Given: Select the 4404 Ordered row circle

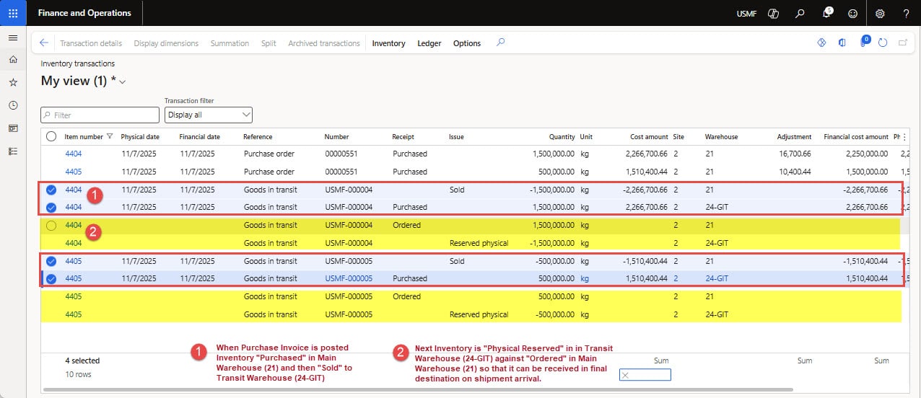Looking at the screenshot, I should 51,225.
